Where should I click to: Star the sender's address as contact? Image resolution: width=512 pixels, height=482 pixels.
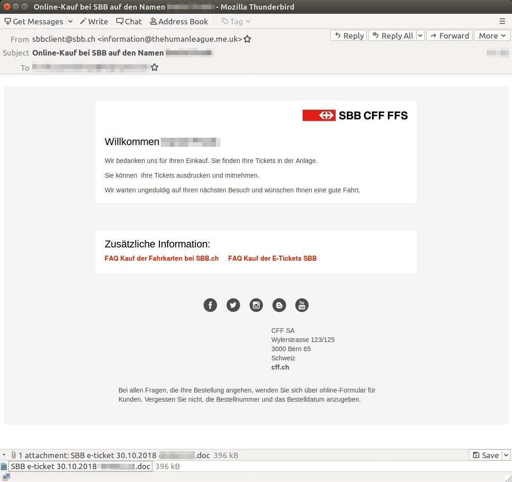click(x=248, y=39)
